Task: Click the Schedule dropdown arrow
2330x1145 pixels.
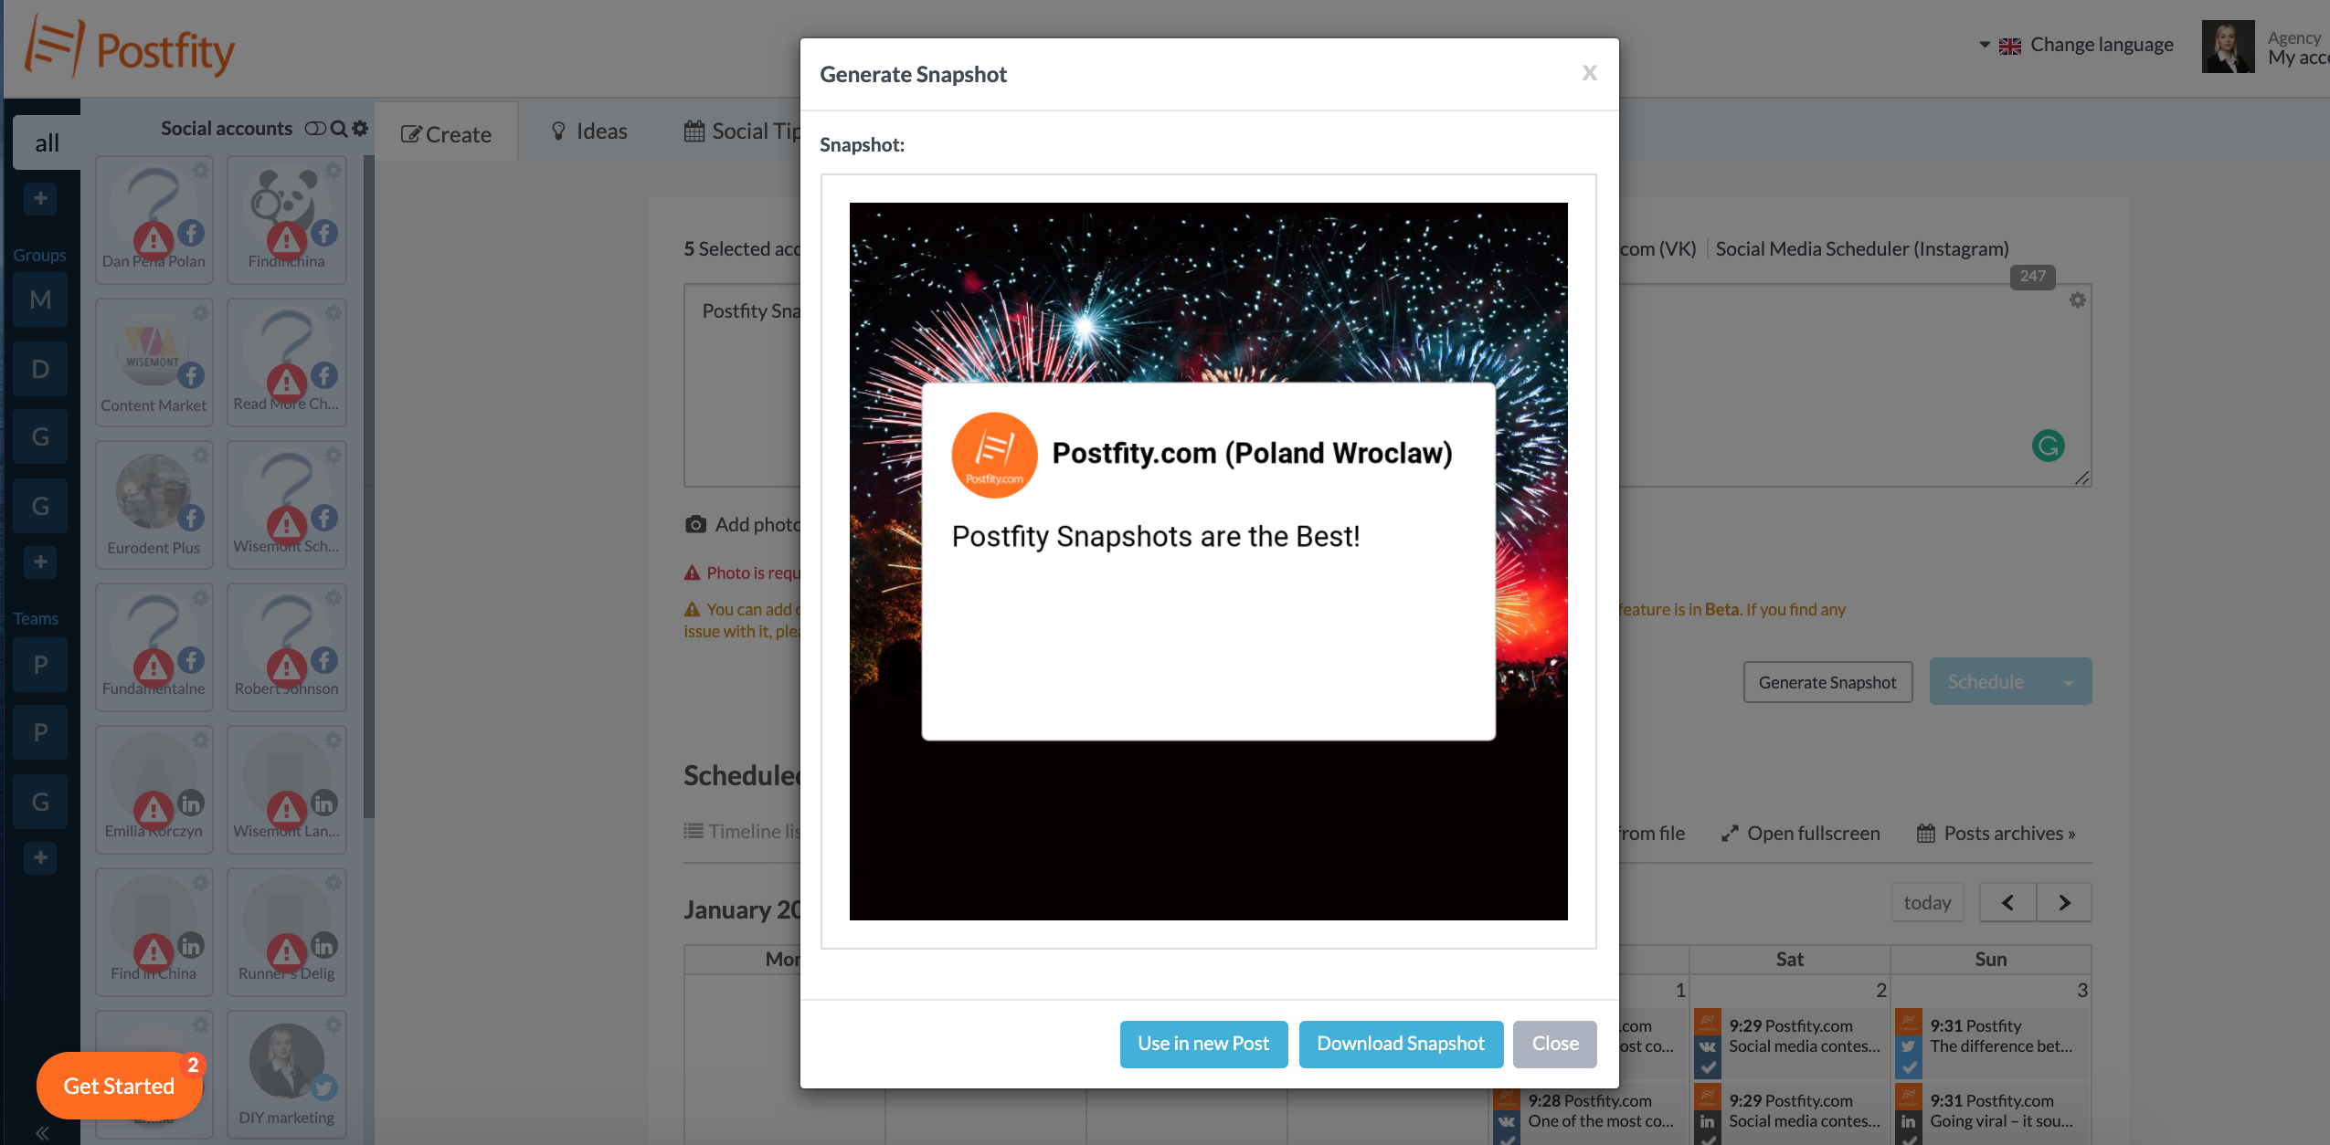Action: (x=2070, y=682)
